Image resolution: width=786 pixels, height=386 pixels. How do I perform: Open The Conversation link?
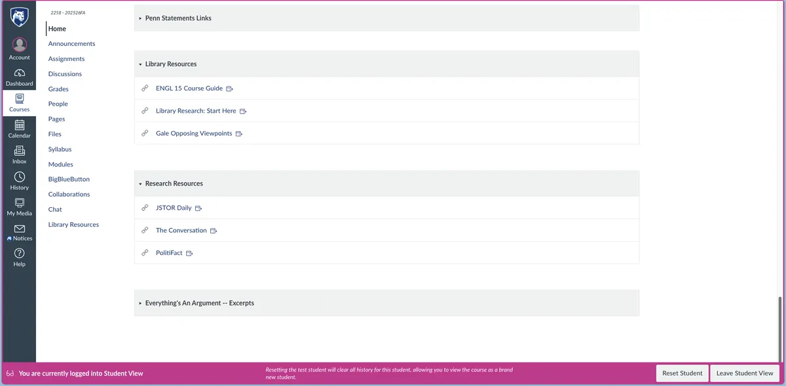182,231
